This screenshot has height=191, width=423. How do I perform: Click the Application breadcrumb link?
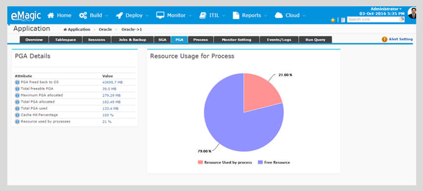[79, 30]
